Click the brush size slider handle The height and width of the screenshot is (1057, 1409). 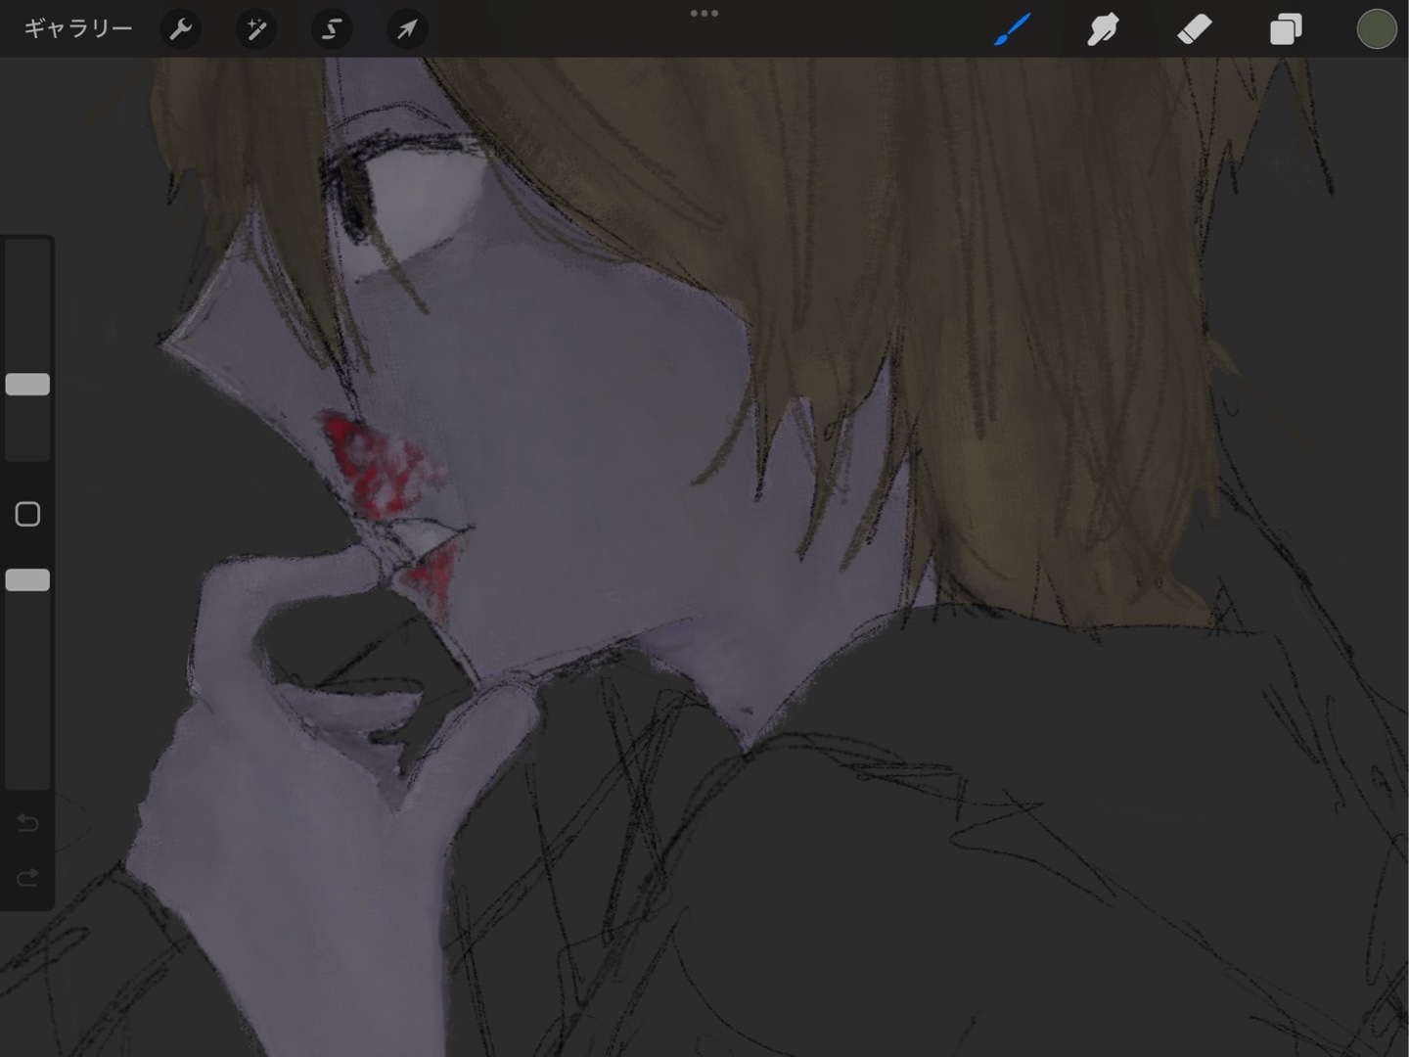click(x=27, y=385)
